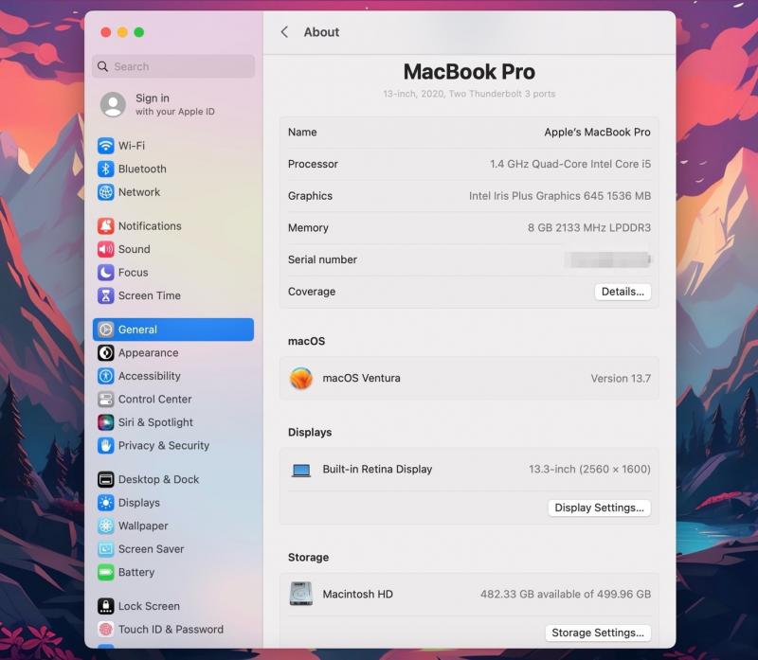The height and width of the screenshot is (660, 758).
Task: Select Bluetooth label in sidebar
Action: tap(142, 169)
